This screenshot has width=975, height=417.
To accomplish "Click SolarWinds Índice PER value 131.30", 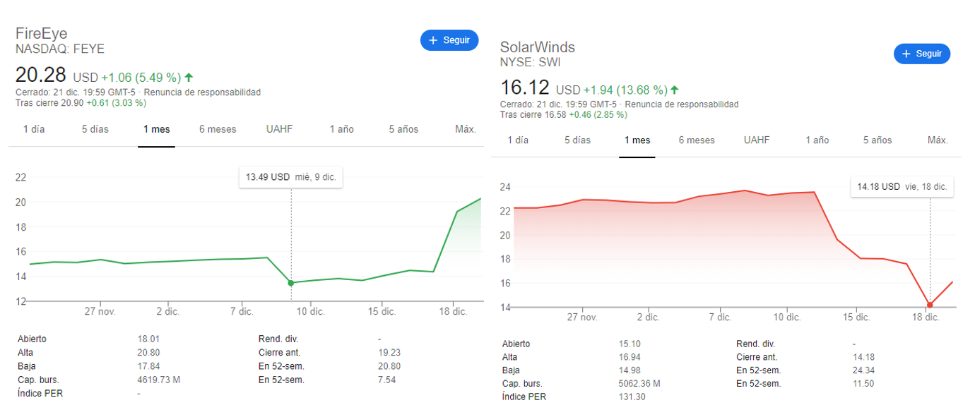I will [x=632, y=397].
